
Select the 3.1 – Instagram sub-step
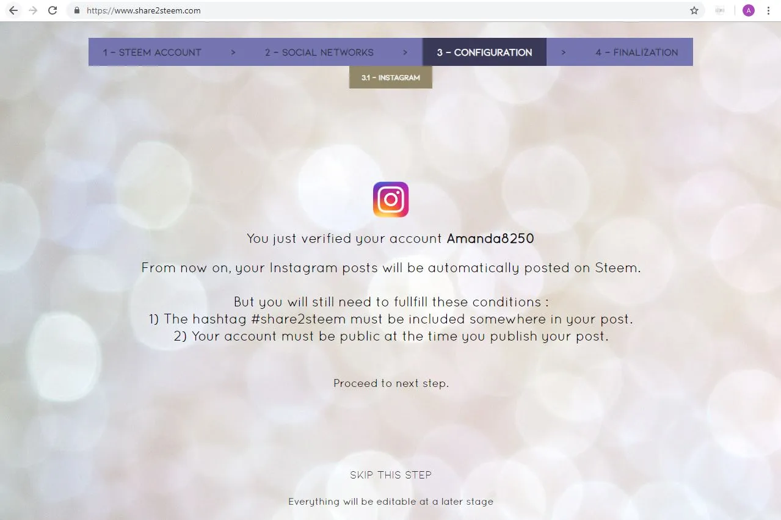coord(391,78)
